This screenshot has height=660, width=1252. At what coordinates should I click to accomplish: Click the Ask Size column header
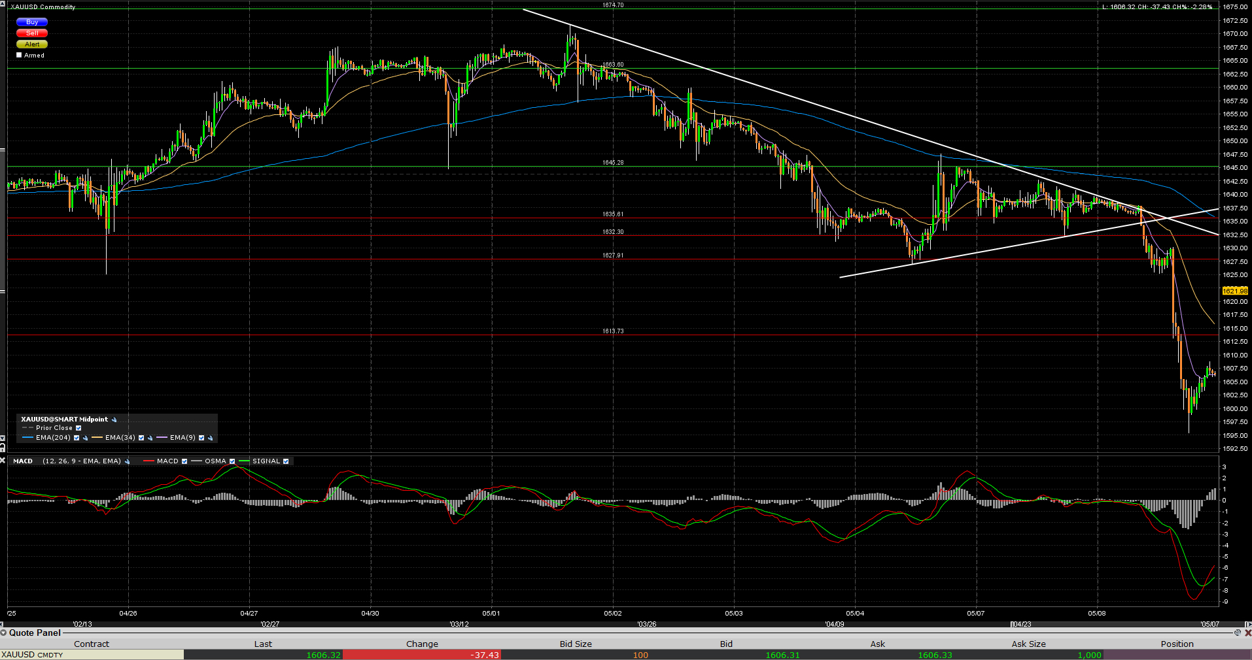click(x=1028, y=644)
